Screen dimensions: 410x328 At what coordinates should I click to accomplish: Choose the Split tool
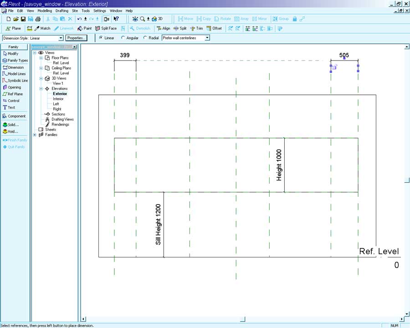point(180,29)
